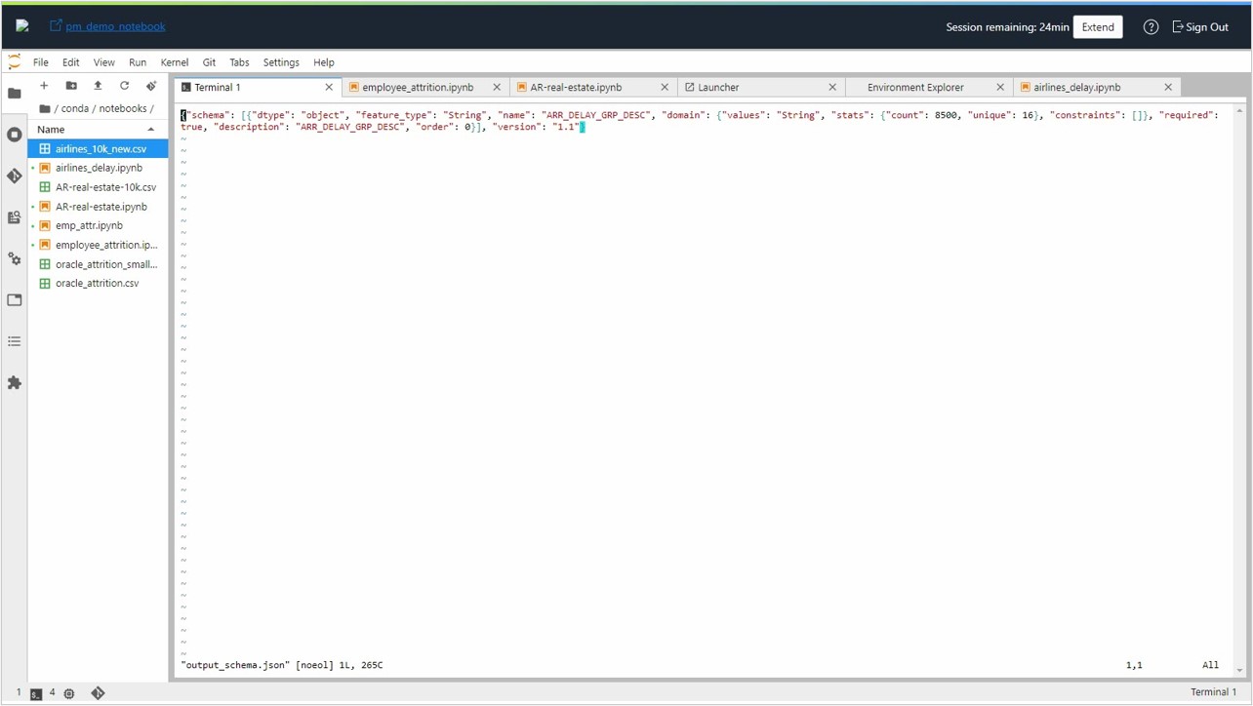This screenshot has width=1253, height=706.
Task: Open the Help menu
Action: (324, 62)
